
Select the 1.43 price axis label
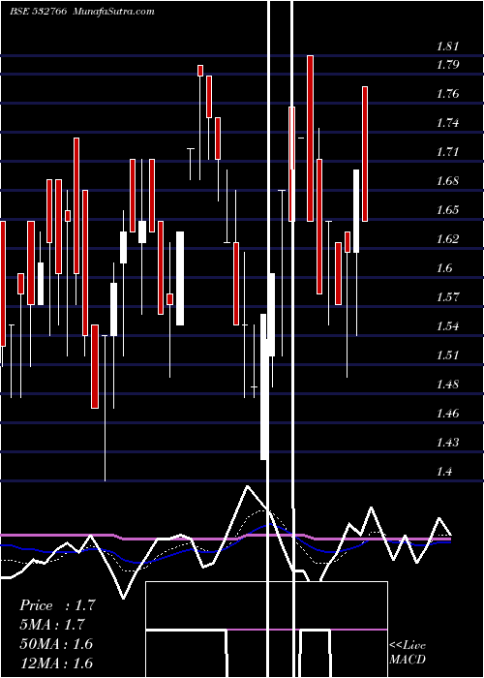447,443
